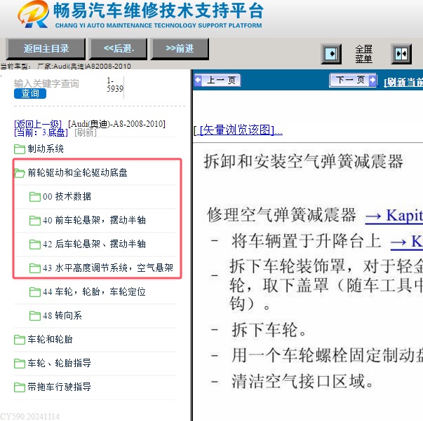Click the platform logo icon
The height and width of the screenshot is (421, 423).
click(x=33, y=14)
